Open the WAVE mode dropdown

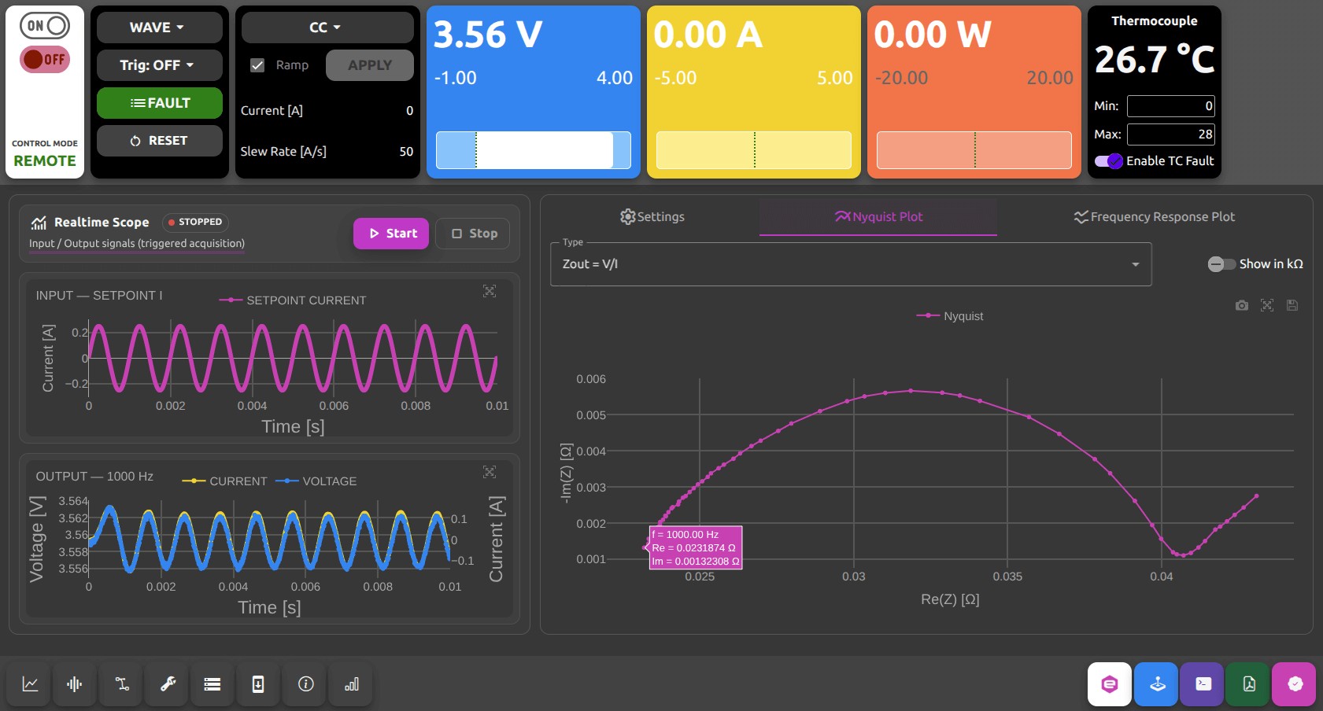tap(159, 27)
